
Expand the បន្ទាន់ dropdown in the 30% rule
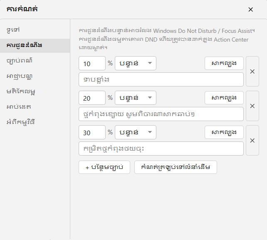tap(136, 132)
